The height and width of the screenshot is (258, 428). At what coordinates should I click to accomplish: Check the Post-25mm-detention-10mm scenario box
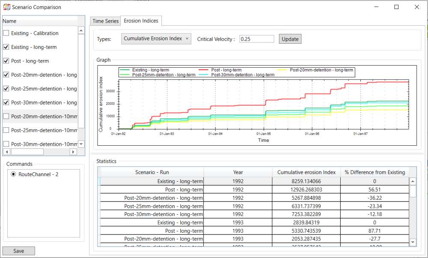click(6, 130)
